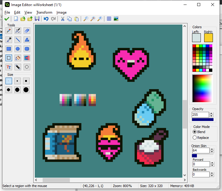Click the Save disk icon in toolbar
222x191 pixels.
click(37, 19)
